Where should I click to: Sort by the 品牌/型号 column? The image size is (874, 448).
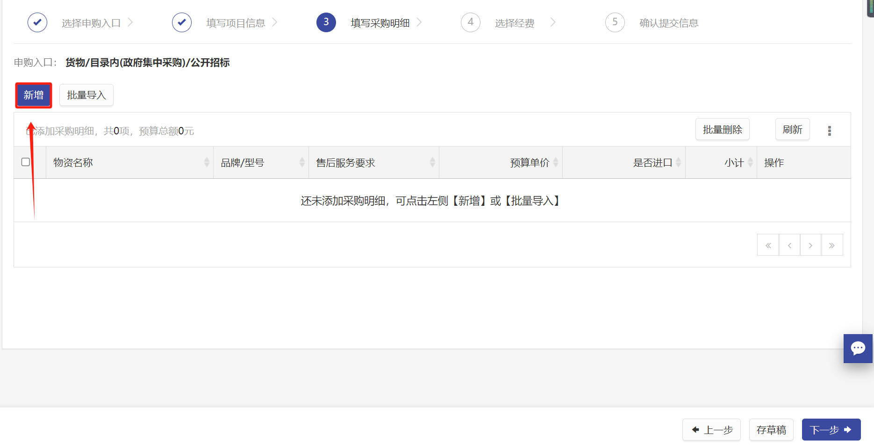click(x=302, y=162)
